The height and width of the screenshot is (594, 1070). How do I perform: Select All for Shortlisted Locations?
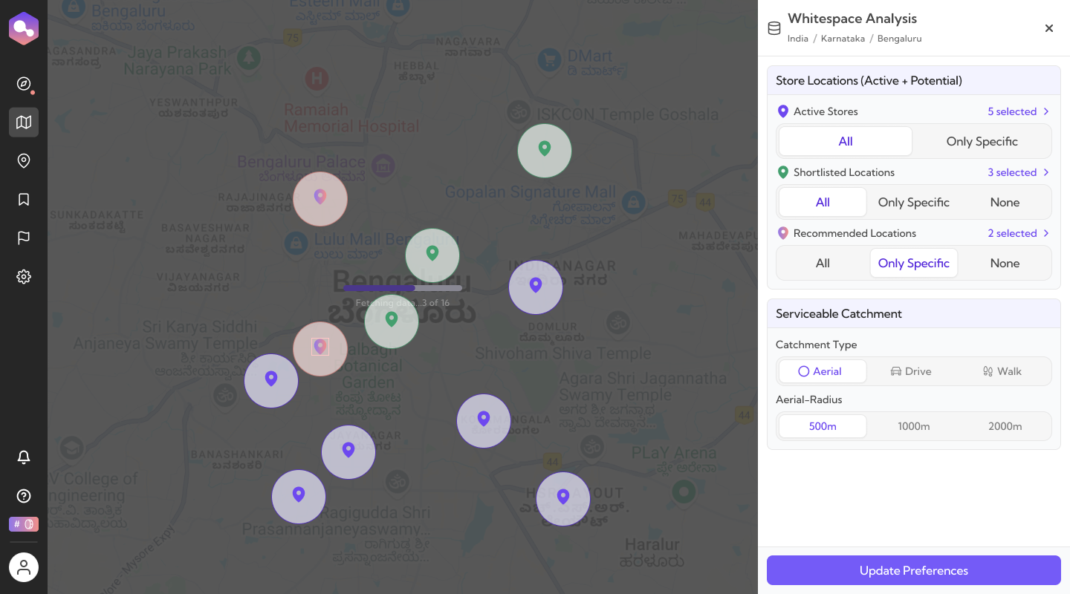tap(823, 202)
